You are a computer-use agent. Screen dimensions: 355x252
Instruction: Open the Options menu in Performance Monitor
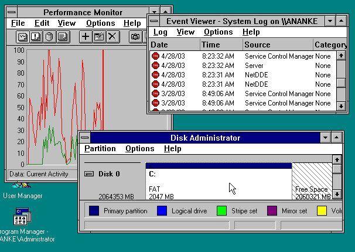point(100,23)
